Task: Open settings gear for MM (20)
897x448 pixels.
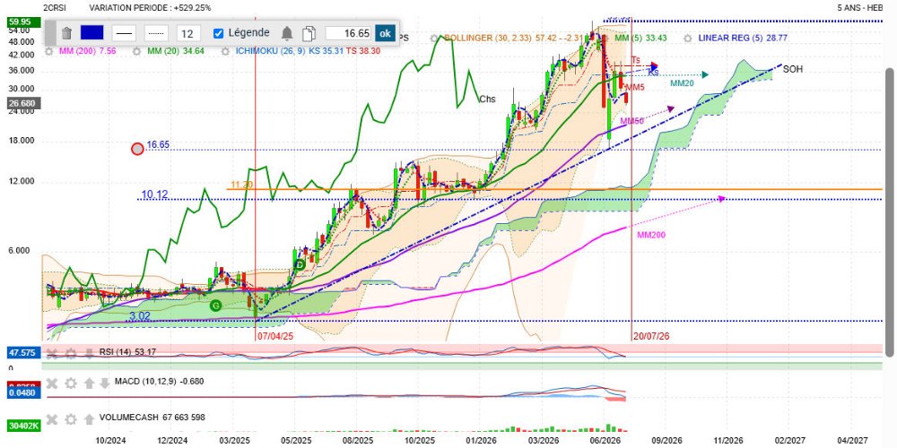Action: coord(136,51)
